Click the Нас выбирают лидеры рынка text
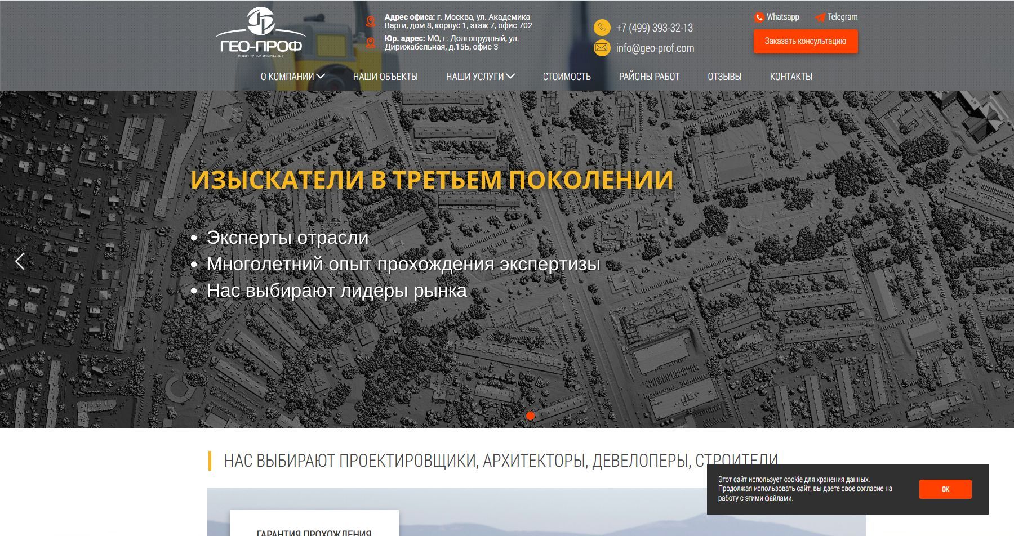 (x=337, y=291)
